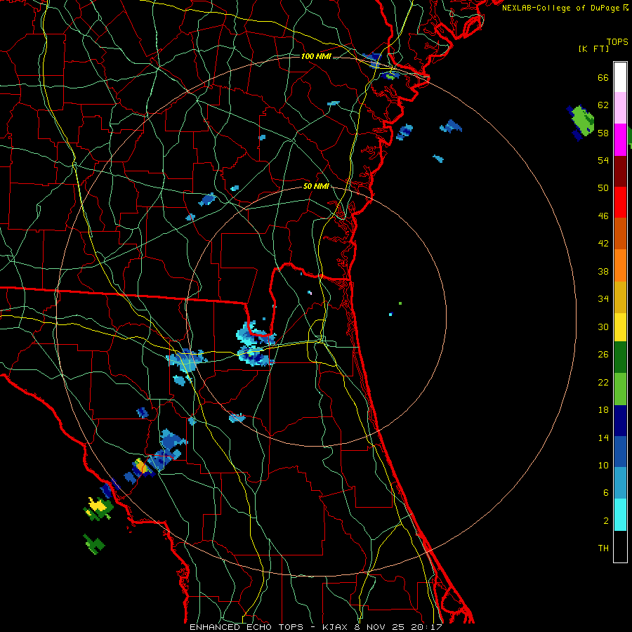Image resolution: width=632 pixels, height=632 pixels.
Task: Click the 62 legend value
Action: tap(603, 105)
